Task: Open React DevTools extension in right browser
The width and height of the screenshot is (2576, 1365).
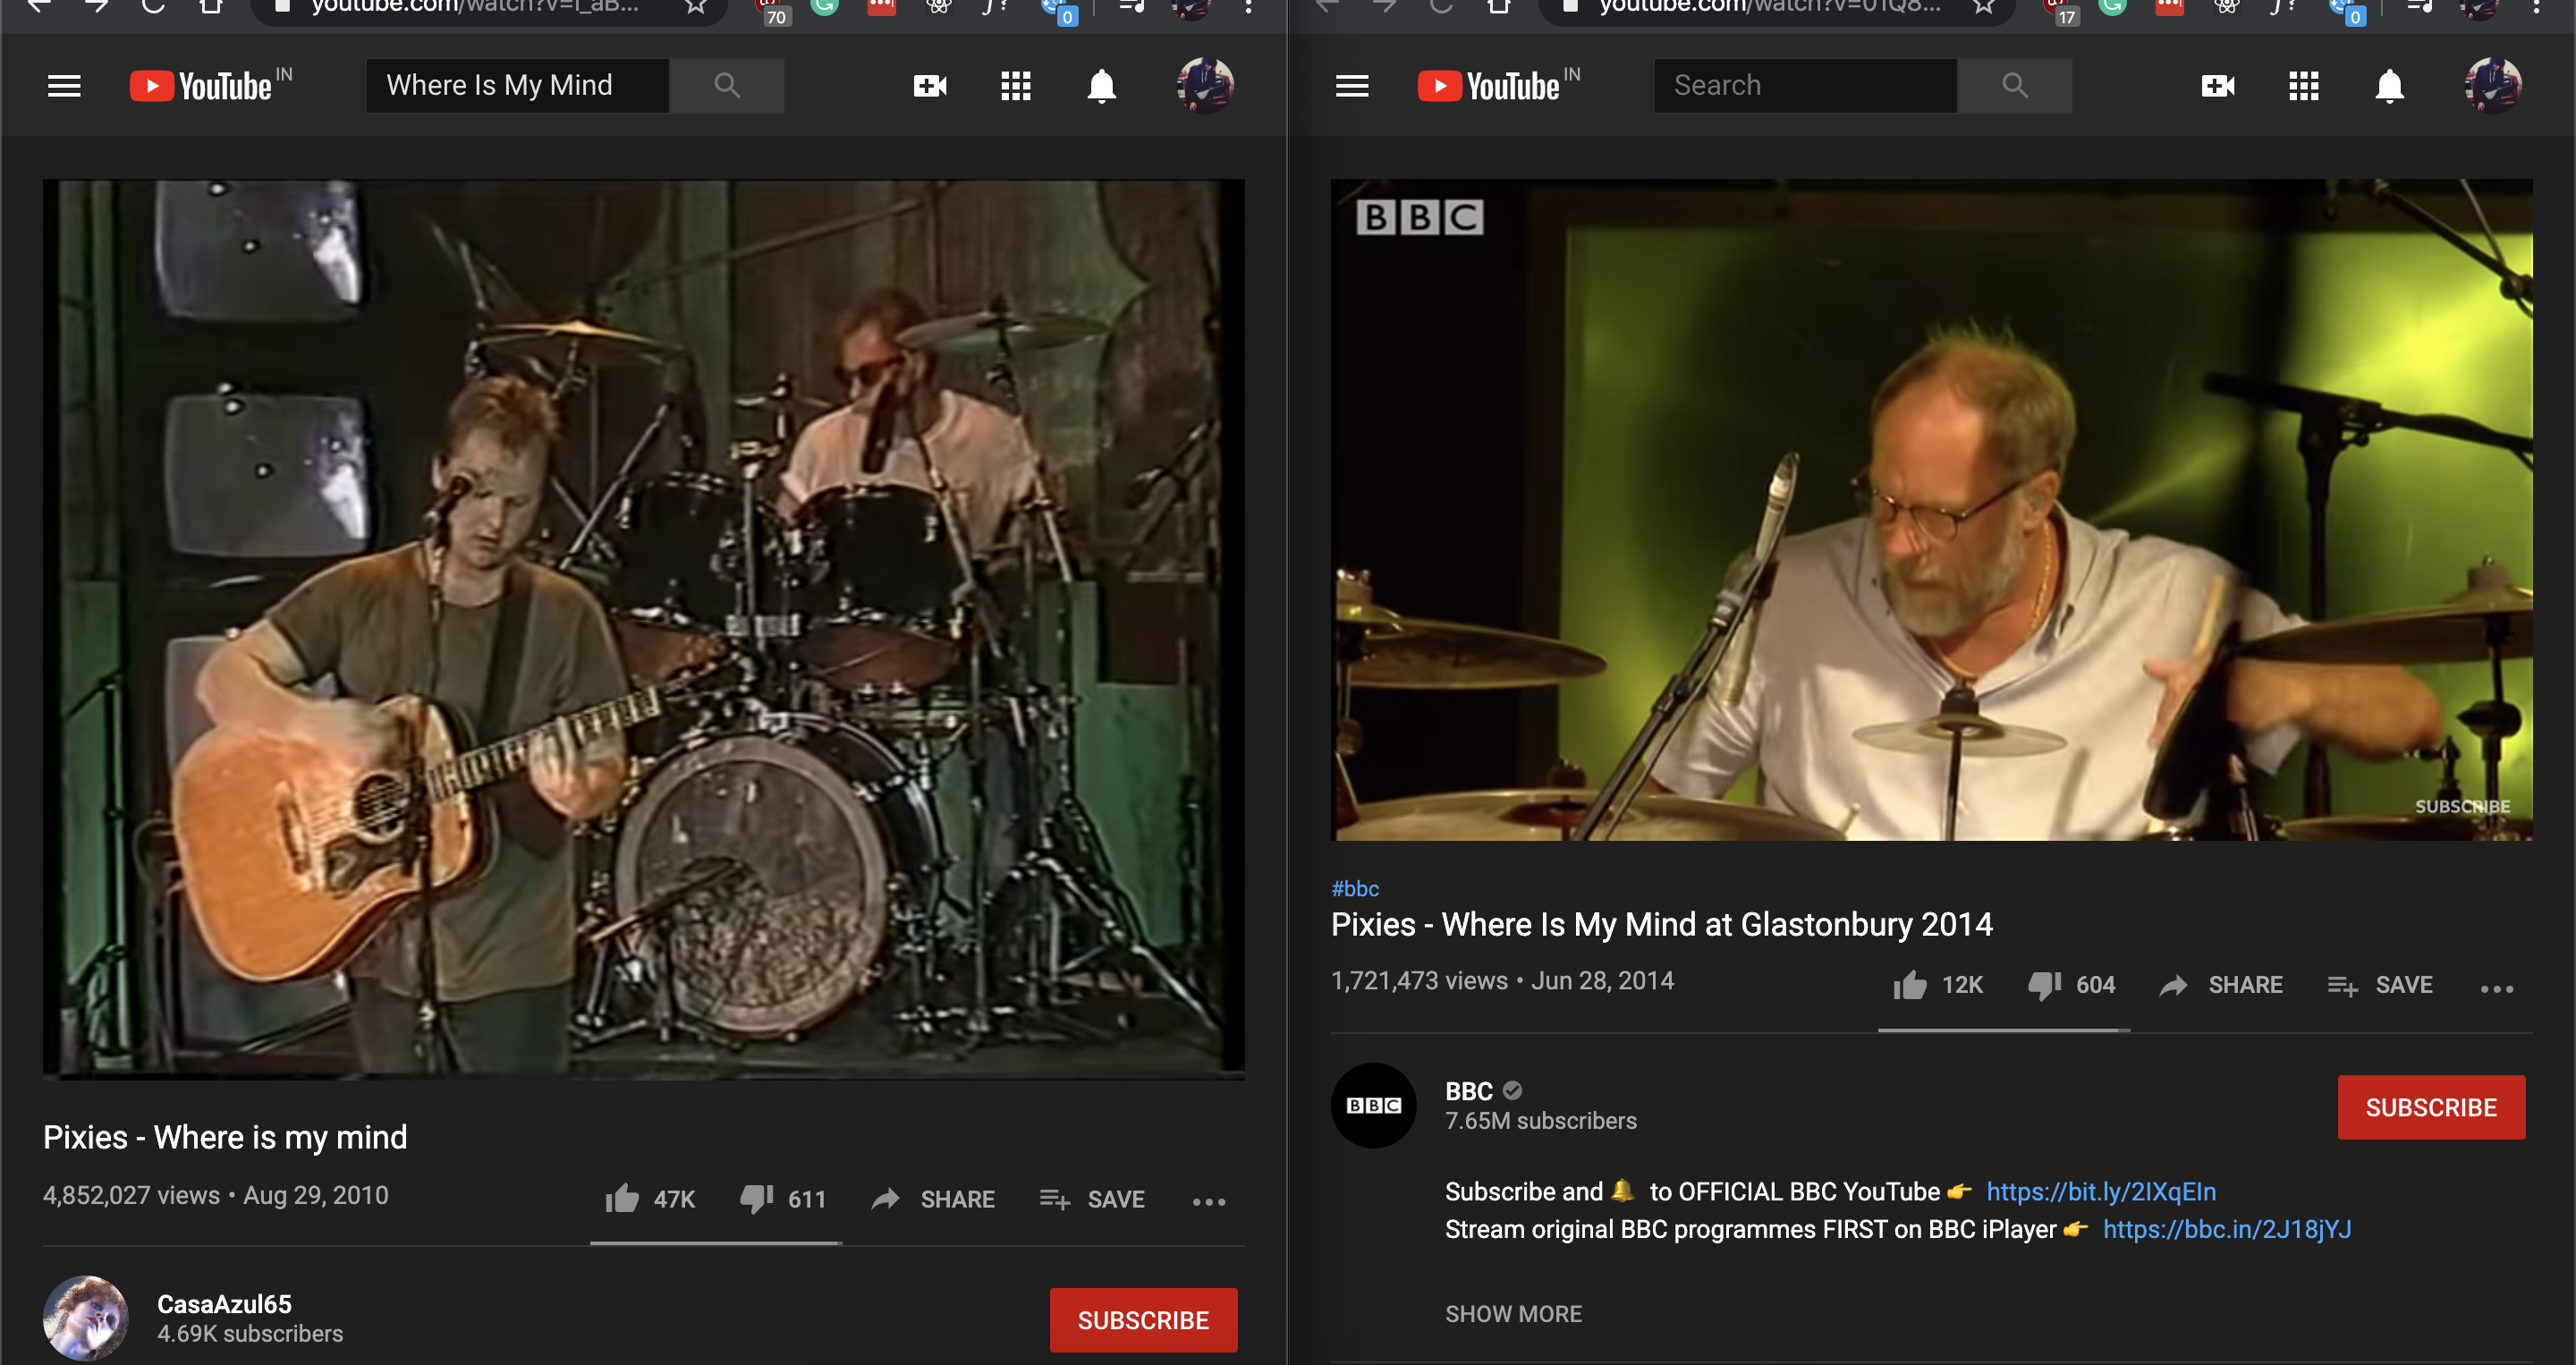Action: click(x=2226, y=7)
